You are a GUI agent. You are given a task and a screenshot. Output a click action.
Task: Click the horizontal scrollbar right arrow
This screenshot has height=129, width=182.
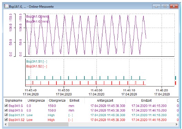point(176,125)
